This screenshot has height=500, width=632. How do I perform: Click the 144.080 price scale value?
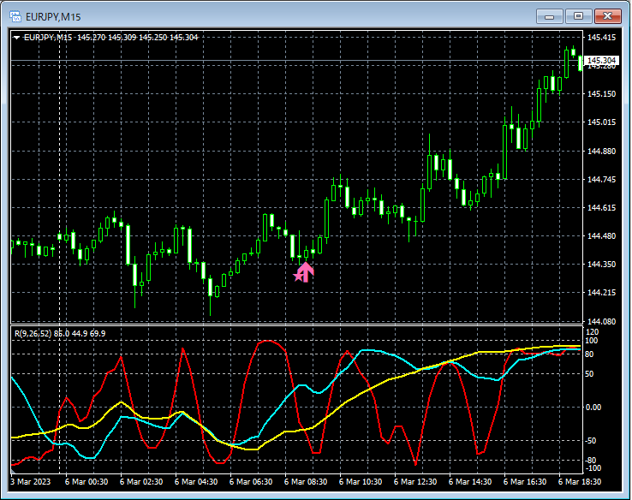(x=601, y=321)
